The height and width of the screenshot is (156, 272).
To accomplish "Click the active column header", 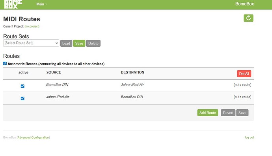I will tap(23, 72).
